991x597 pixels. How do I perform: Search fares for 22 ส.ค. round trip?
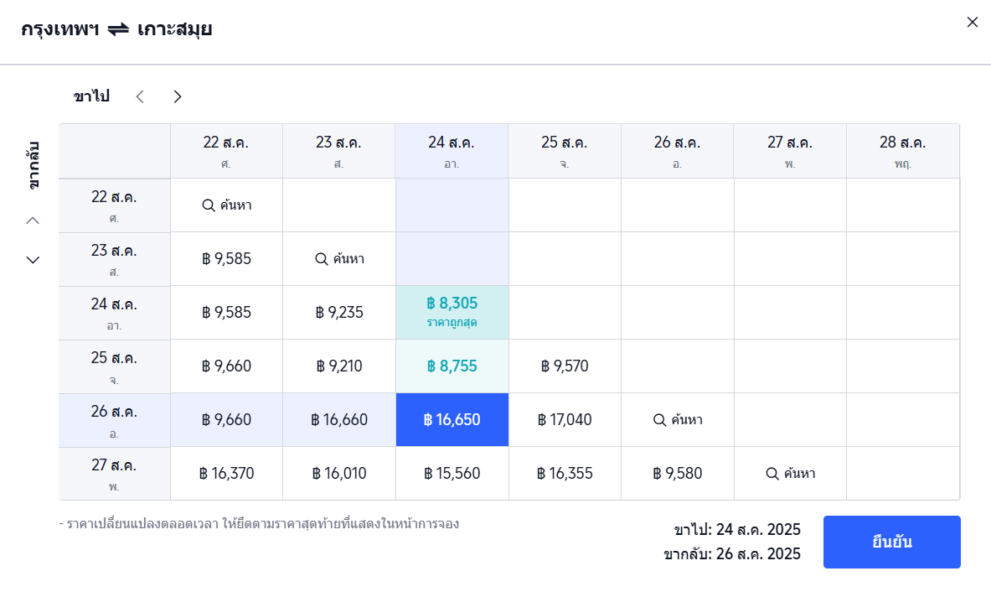tap(227, 205)
